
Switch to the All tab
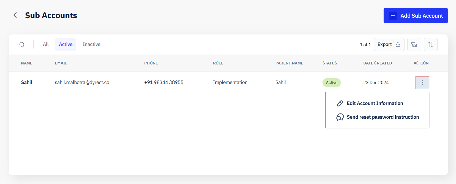click(x=46, y=44)
